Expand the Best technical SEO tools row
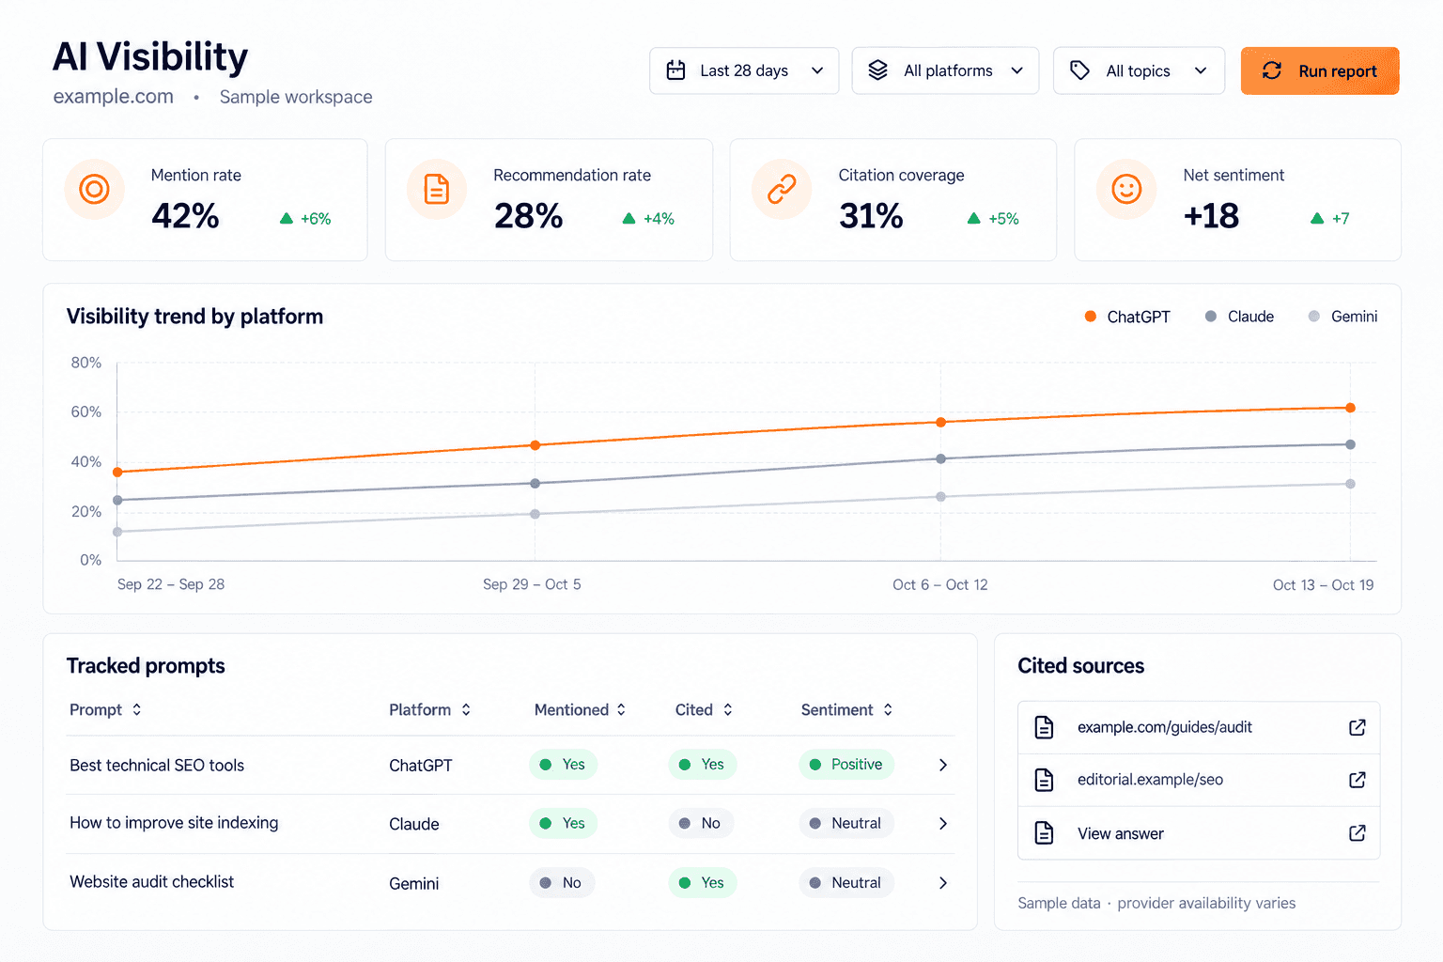1443x962 pixels. click(943, 765)
